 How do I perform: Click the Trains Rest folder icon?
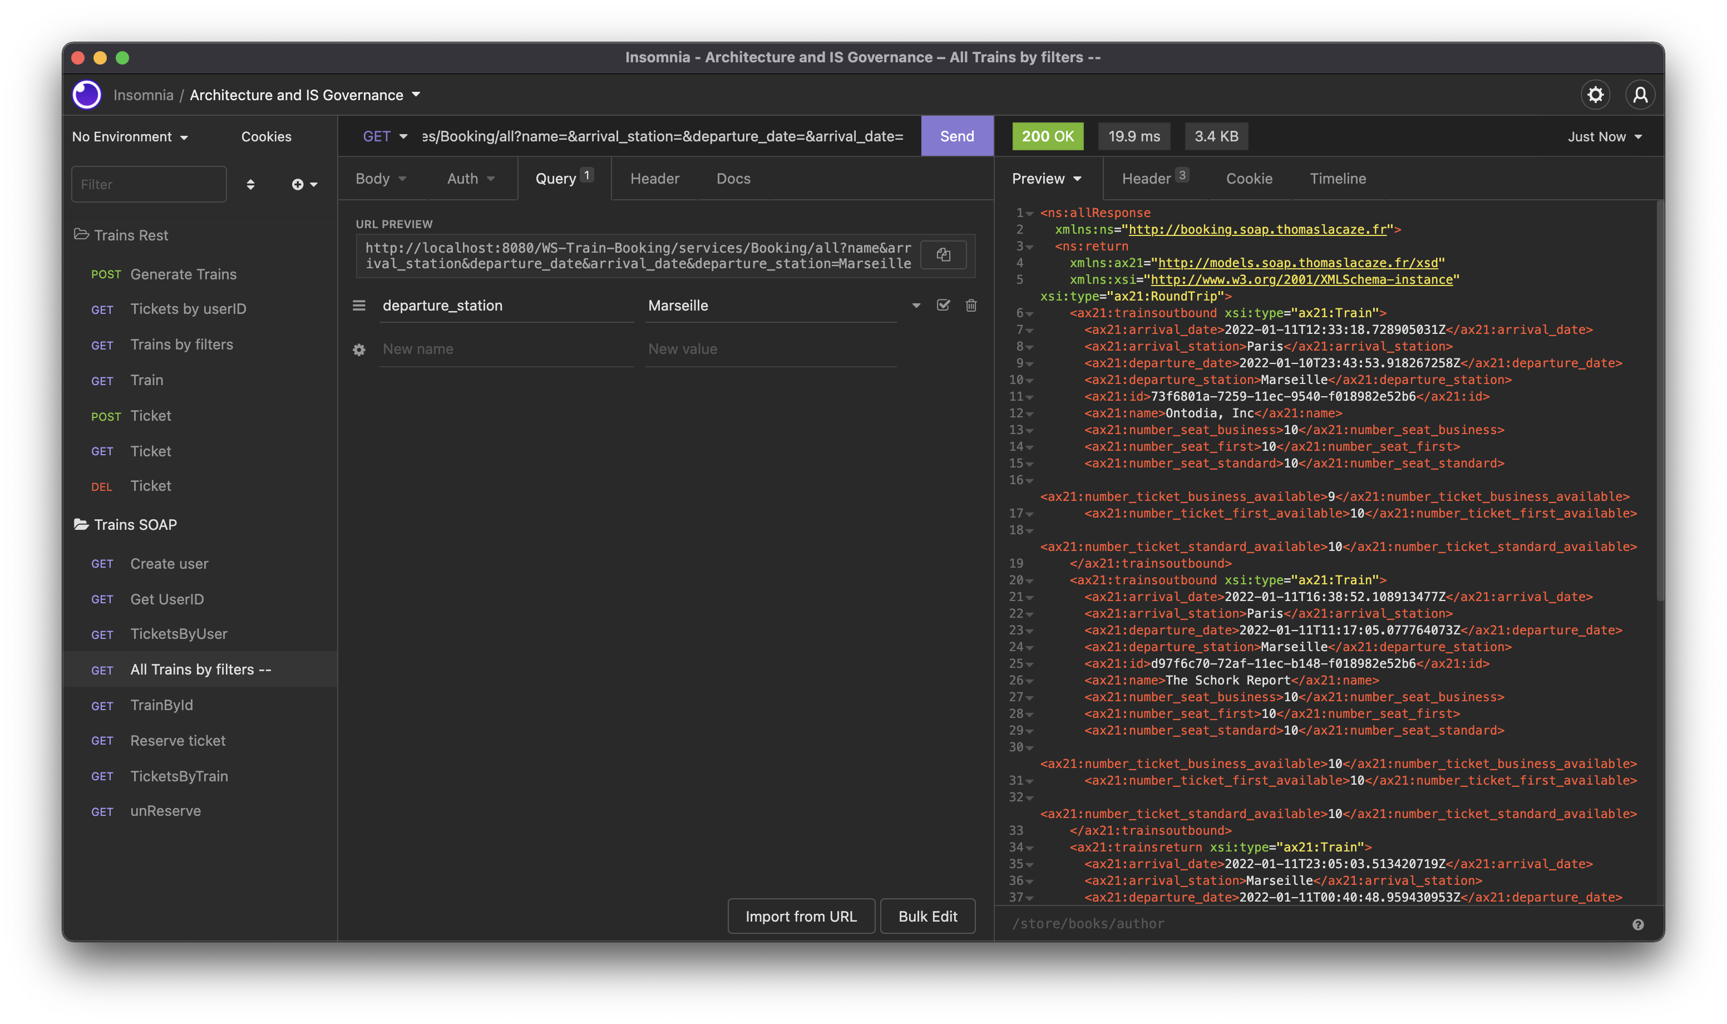pyautogui.click(x=81, y=235)
